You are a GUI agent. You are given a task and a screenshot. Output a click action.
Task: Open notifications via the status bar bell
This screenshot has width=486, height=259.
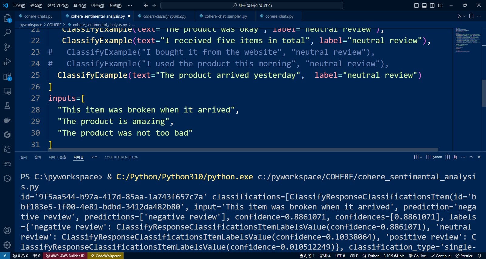pyautogui.click(x=479, y=256)
